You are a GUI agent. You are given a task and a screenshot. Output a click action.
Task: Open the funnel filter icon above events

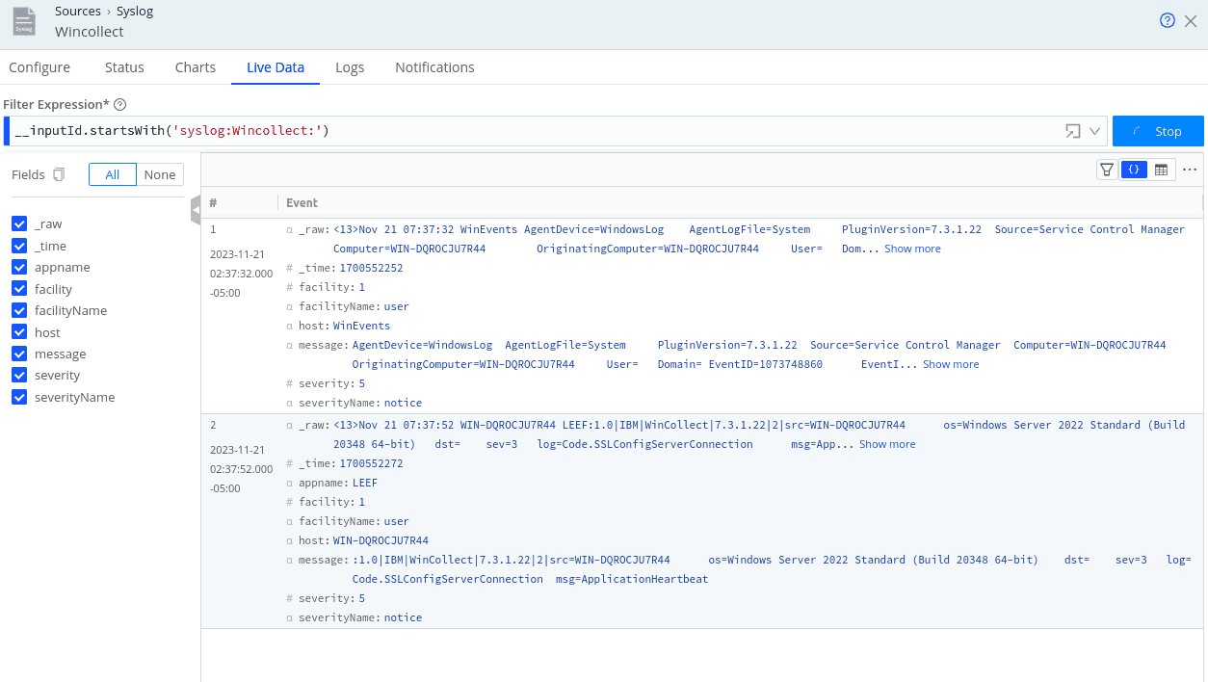tap(1107, 170)
